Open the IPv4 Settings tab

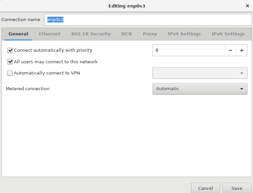[x=184, y=34]
